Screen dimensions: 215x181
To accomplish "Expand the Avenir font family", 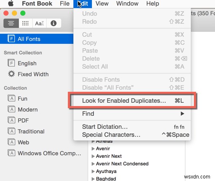I will 93,149.
